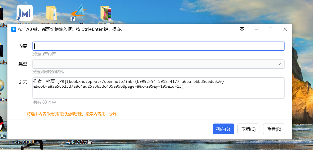Click the 内容 input field
Image resolution: width=313 pixels, height=150 pixels.
pyautogui.click(x=158, y=46)
